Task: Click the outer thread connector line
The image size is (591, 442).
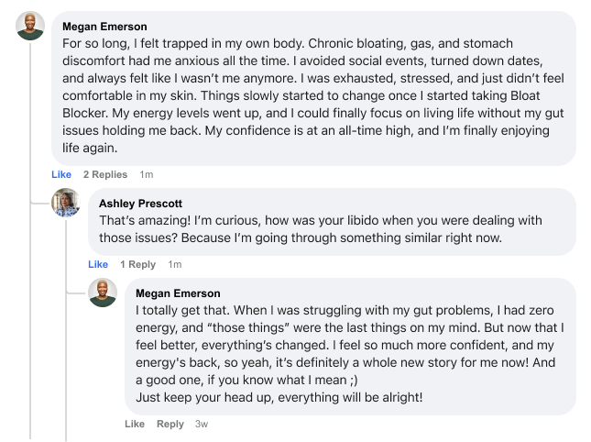Action: (x=30, y=240)
